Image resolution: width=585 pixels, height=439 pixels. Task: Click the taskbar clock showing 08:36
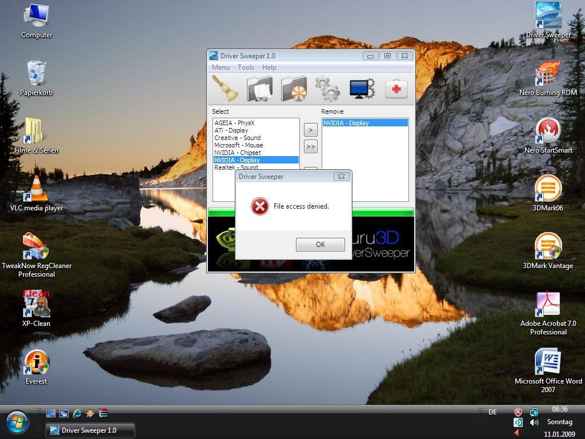point(560,409)
